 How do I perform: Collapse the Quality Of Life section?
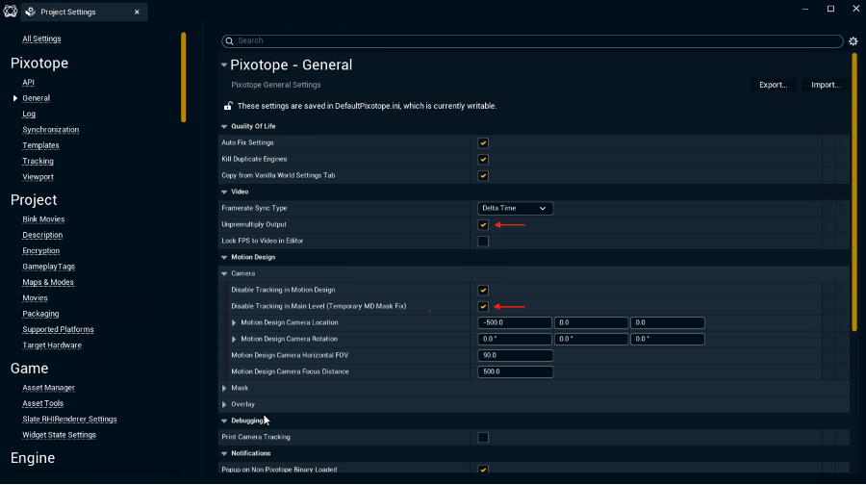pos(224,126)
